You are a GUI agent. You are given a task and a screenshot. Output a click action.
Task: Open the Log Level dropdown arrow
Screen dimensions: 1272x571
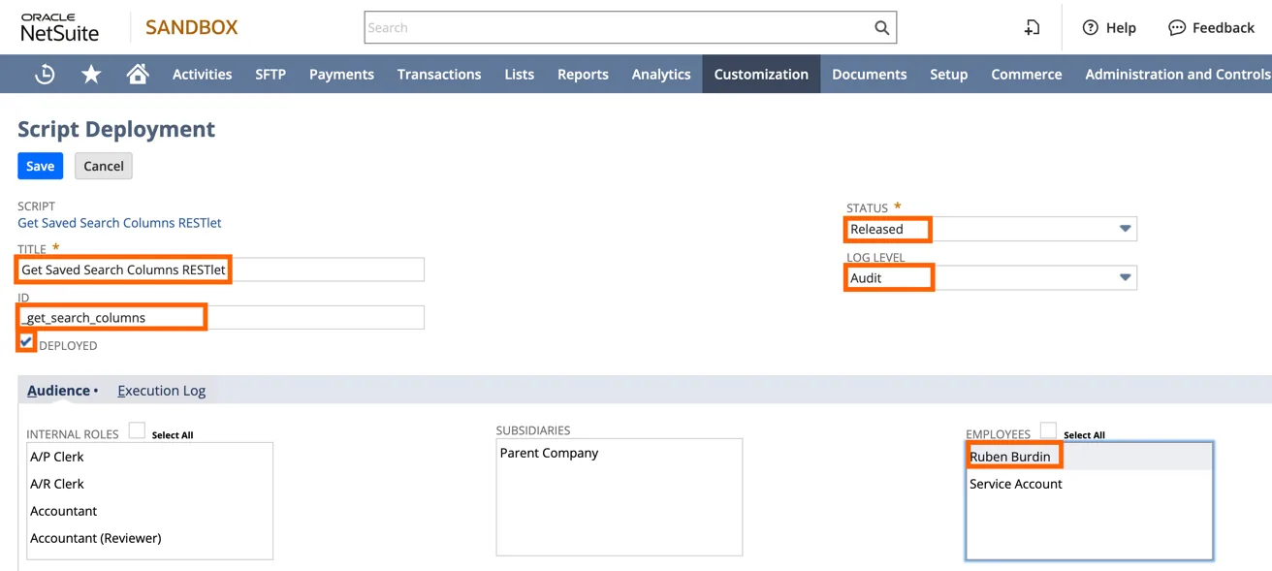coord(1125,277)
